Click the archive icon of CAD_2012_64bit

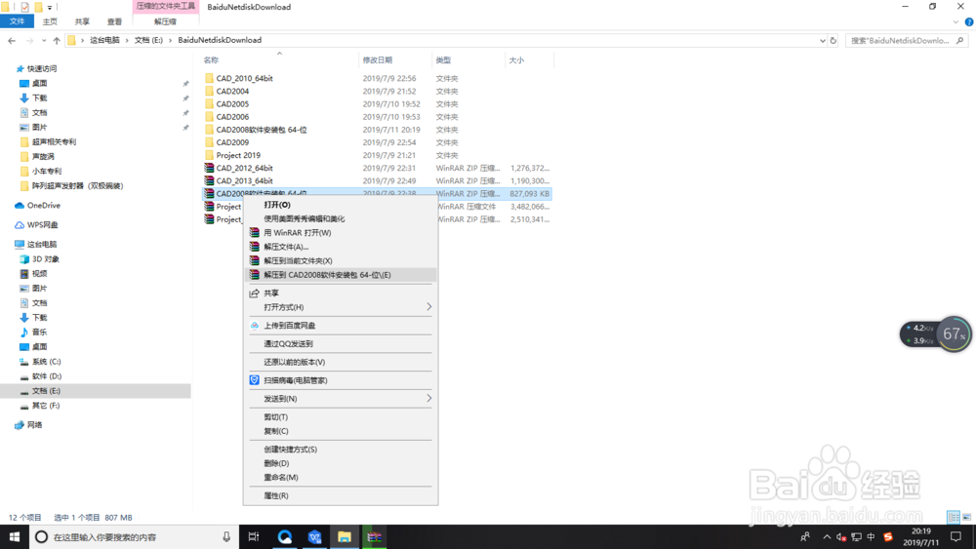(209, 168)
